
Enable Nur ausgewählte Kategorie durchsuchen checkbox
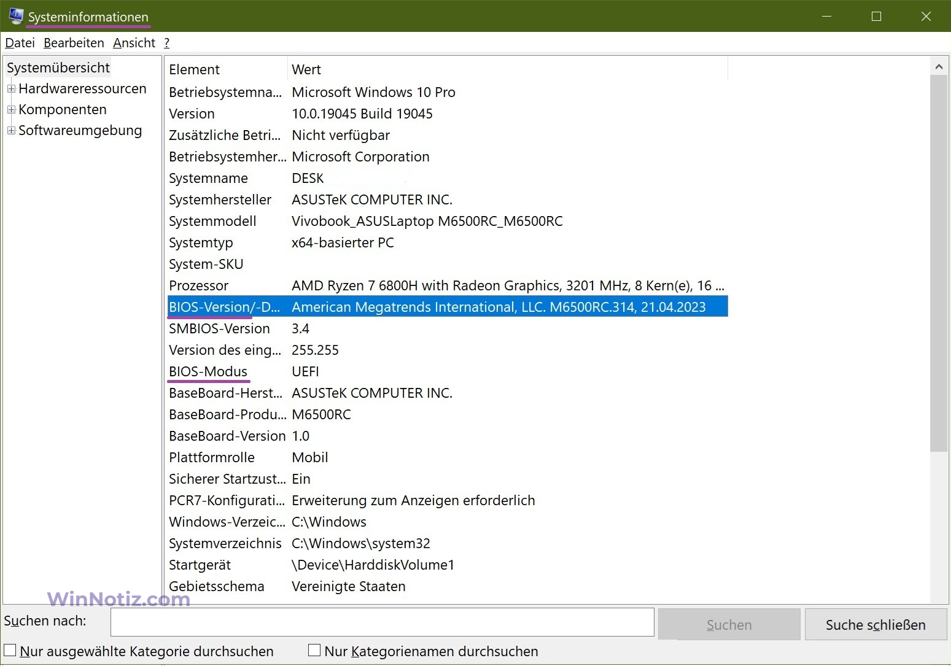point(10,651)
